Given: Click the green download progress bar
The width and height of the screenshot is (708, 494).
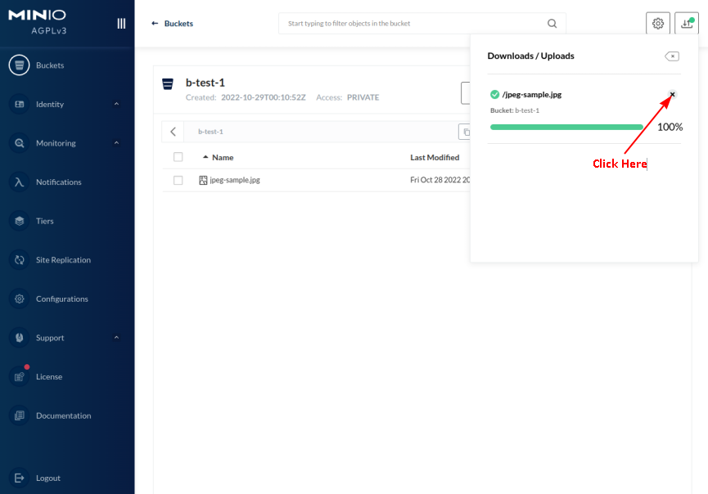Looking at the screenshot, I should tap(566, 127).
